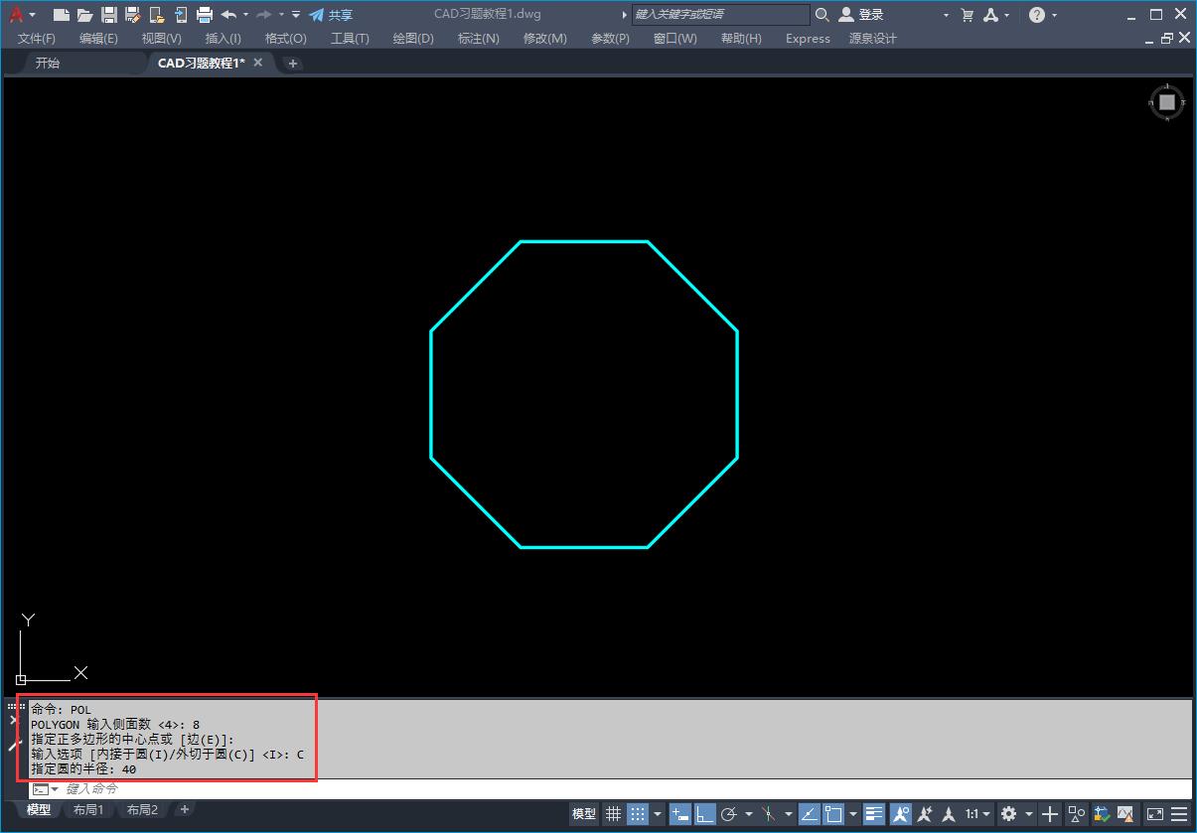
Task: Click the keyword search box in title bar
Action: point(720,15)
